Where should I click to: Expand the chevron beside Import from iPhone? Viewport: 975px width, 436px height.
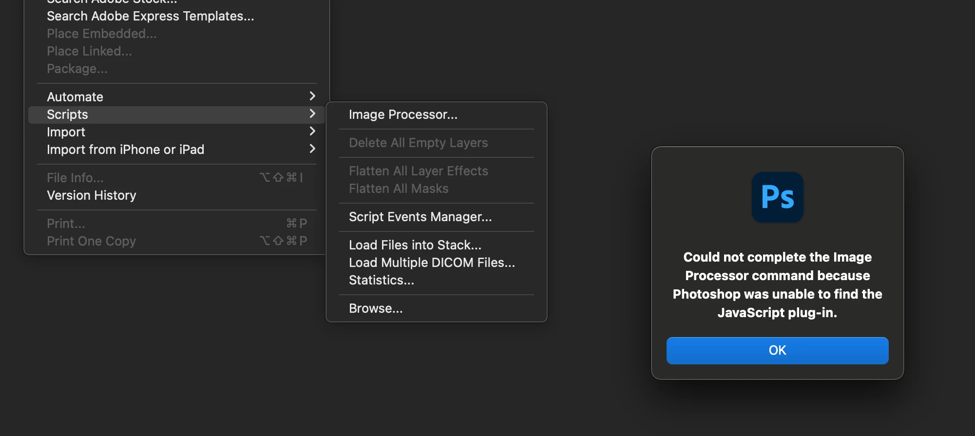click(x=312, y=149)
